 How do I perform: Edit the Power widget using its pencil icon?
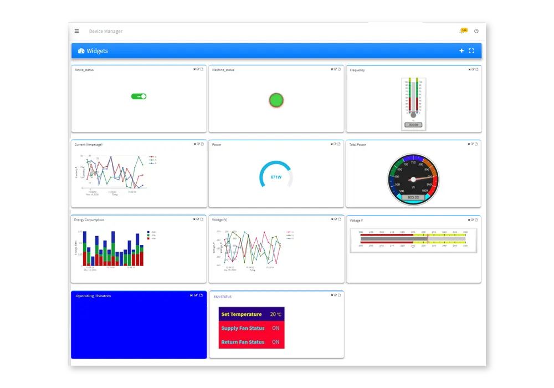click(x=335, y=144)
